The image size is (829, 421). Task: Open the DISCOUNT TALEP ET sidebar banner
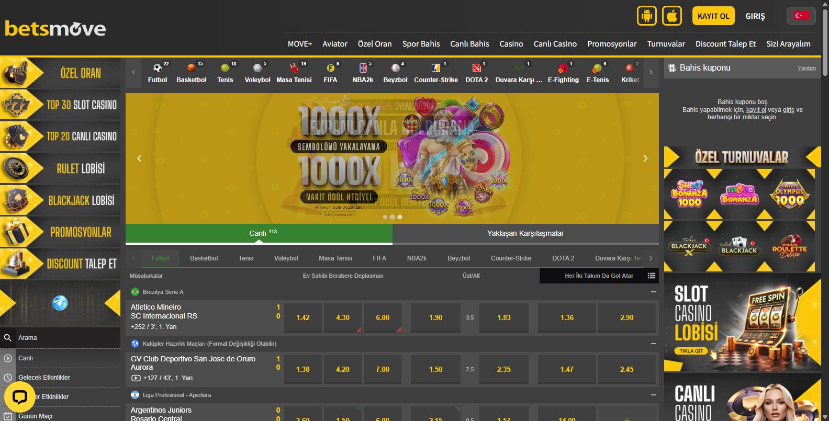point(60,264)
